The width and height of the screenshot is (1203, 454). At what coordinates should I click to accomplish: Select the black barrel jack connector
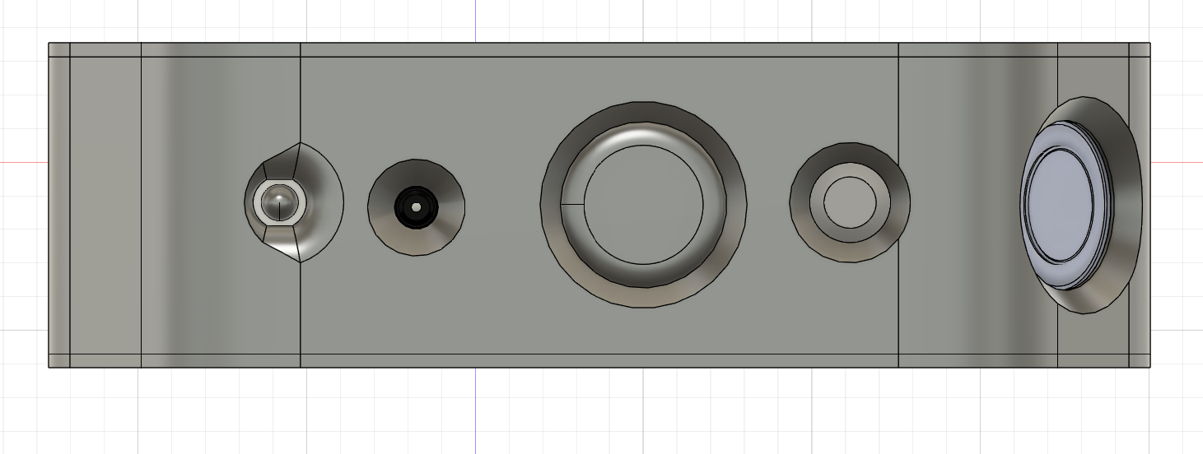coord(417,207)
